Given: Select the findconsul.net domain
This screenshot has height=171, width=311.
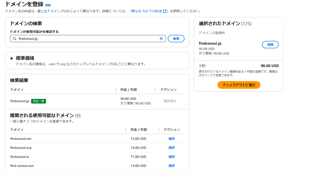Looking at the screenshot, I should 172,139.
